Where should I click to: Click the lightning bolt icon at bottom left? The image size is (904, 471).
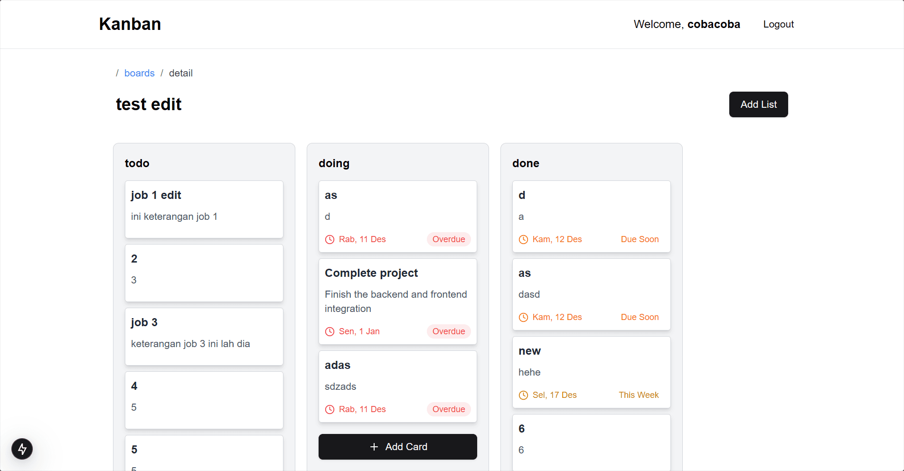click(22, 449)
